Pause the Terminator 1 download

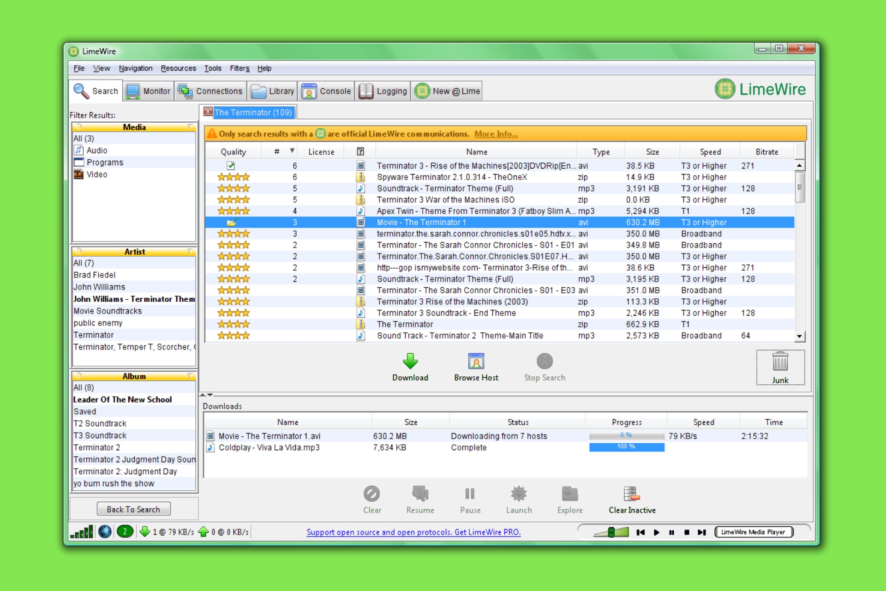click(x=470, y=494)
